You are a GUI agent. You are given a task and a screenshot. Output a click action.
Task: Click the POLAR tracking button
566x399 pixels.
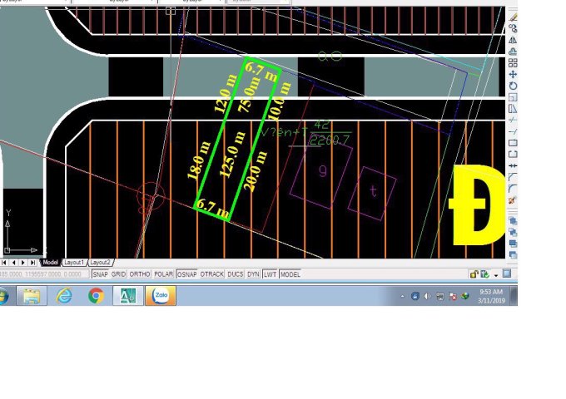click(163, 273)
